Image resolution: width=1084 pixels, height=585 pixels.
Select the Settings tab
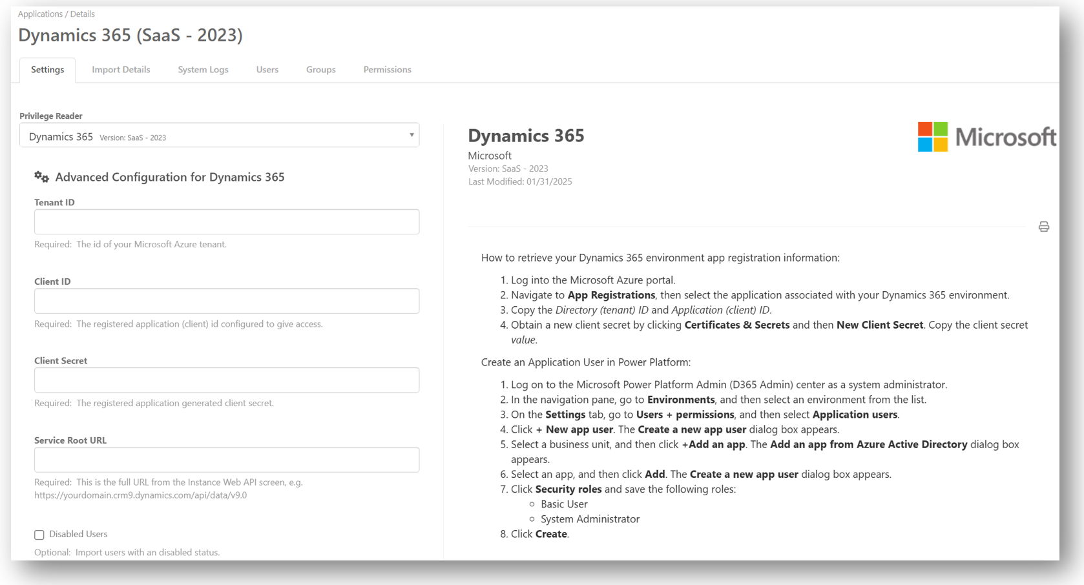47,70
